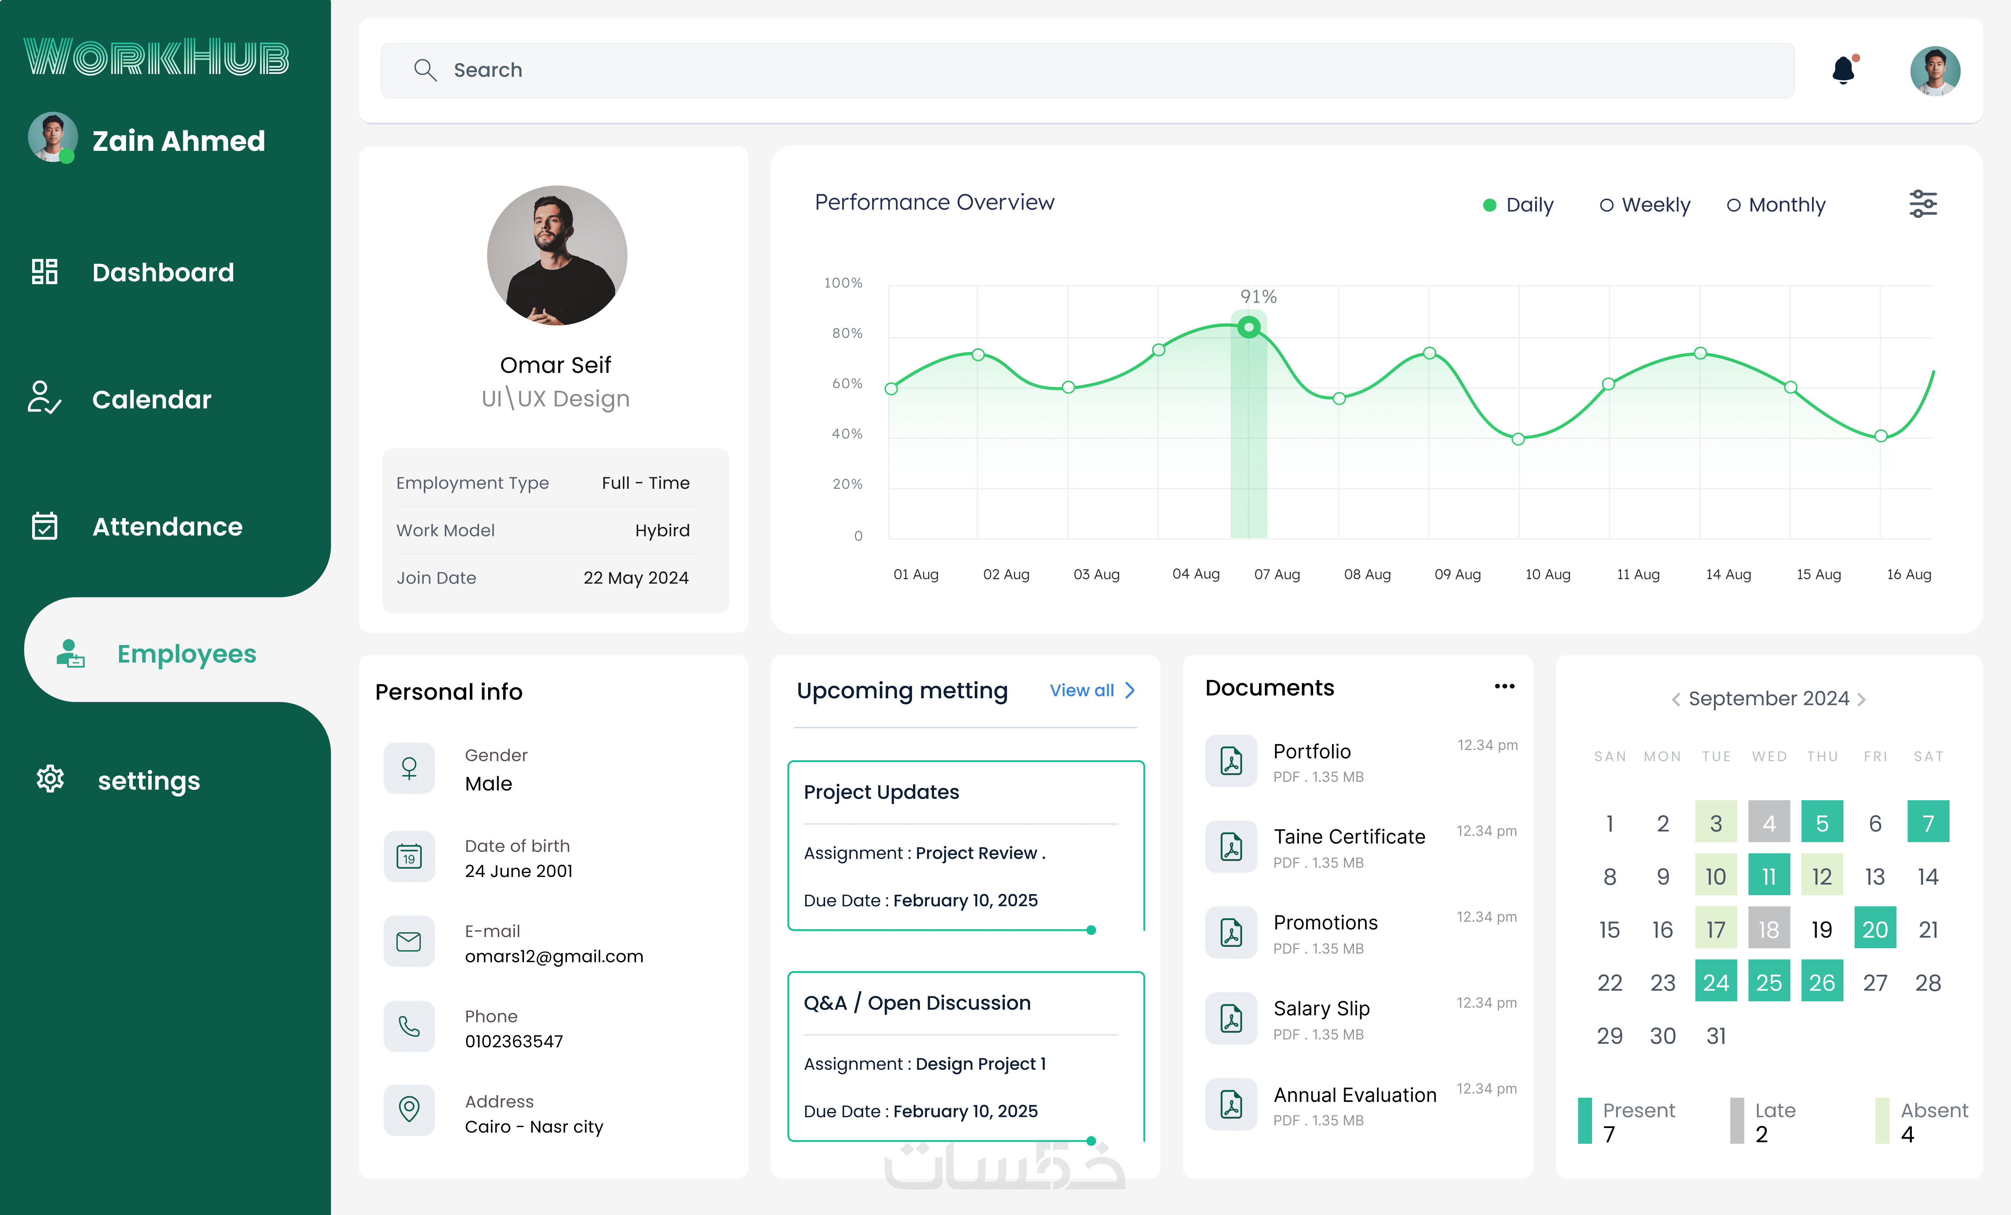Click the E-mail envelope icon
Viewport: 2011px width, 1215px height.
[x=409, y=942]
